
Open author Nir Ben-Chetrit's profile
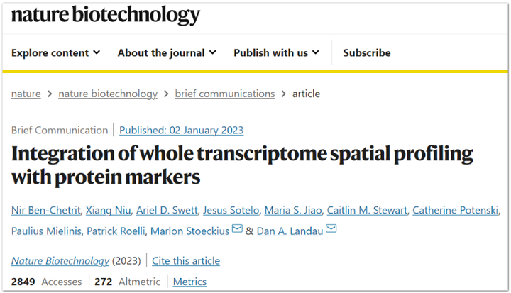44,210
